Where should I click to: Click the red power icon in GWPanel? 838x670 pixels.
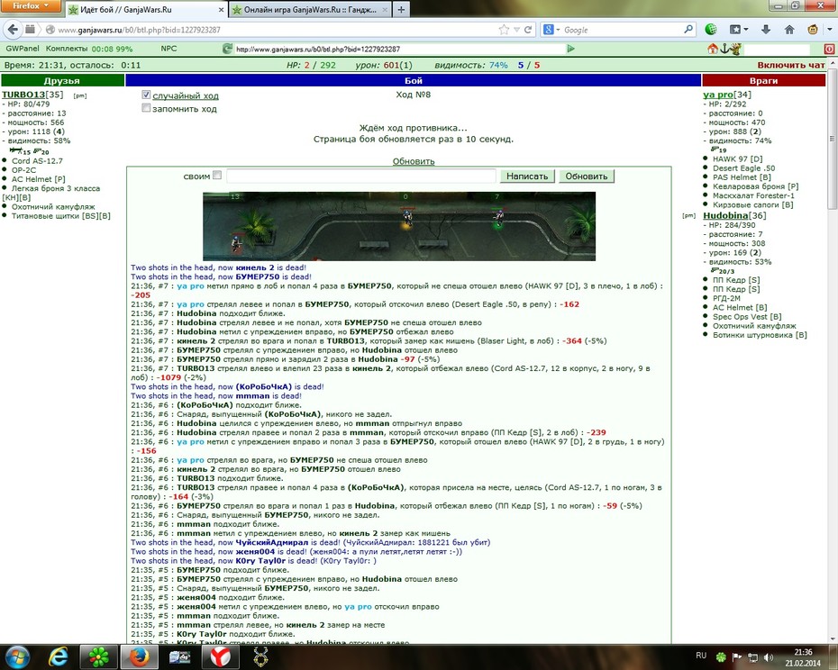829,50
